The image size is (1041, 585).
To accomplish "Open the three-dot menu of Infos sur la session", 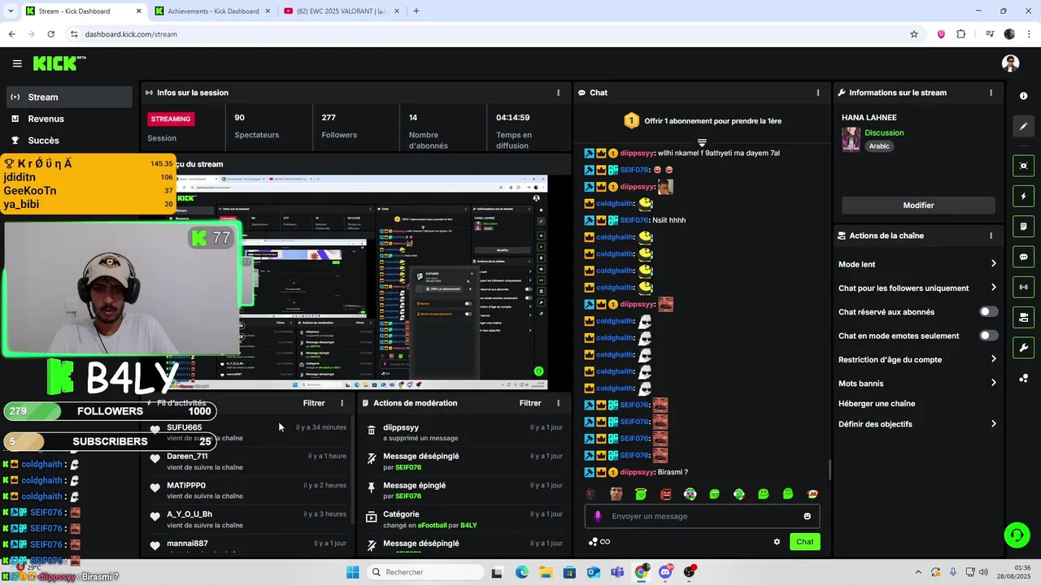I will pos(558,93).
